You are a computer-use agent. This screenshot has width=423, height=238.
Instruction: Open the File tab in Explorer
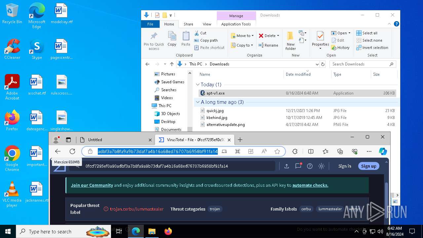(150, 24)
